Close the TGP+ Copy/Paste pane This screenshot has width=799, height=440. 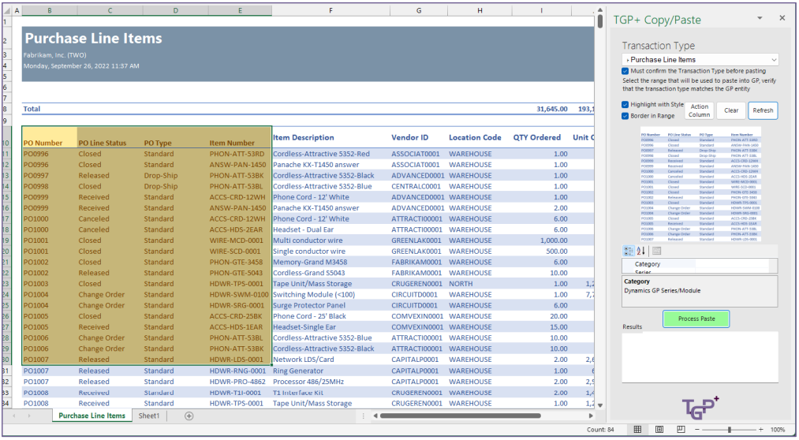782,18
